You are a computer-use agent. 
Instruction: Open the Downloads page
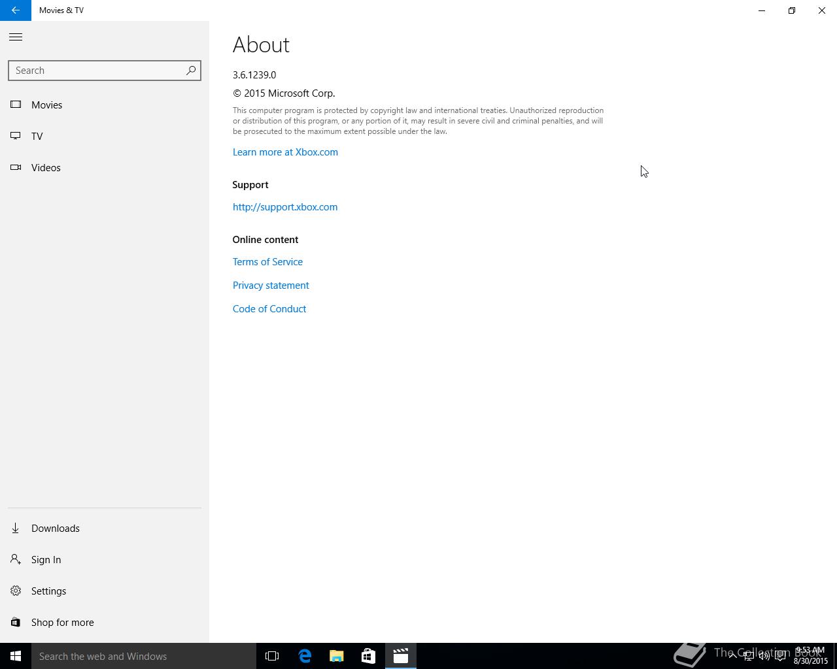(105, 528)
